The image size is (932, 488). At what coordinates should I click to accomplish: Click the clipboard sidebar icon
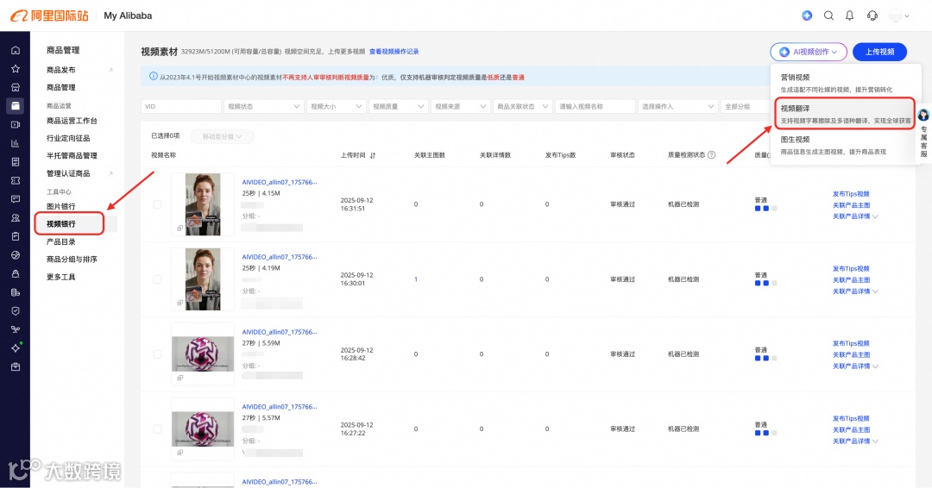(16, 236)
